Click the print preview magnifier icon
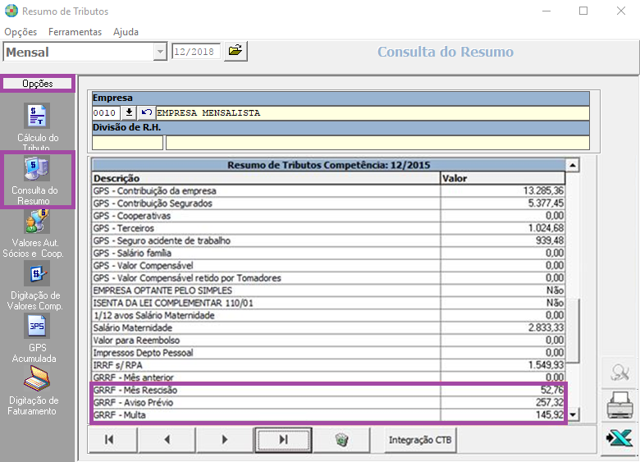Viewport: 640px width, 462px height. click(x=619, y=372)
